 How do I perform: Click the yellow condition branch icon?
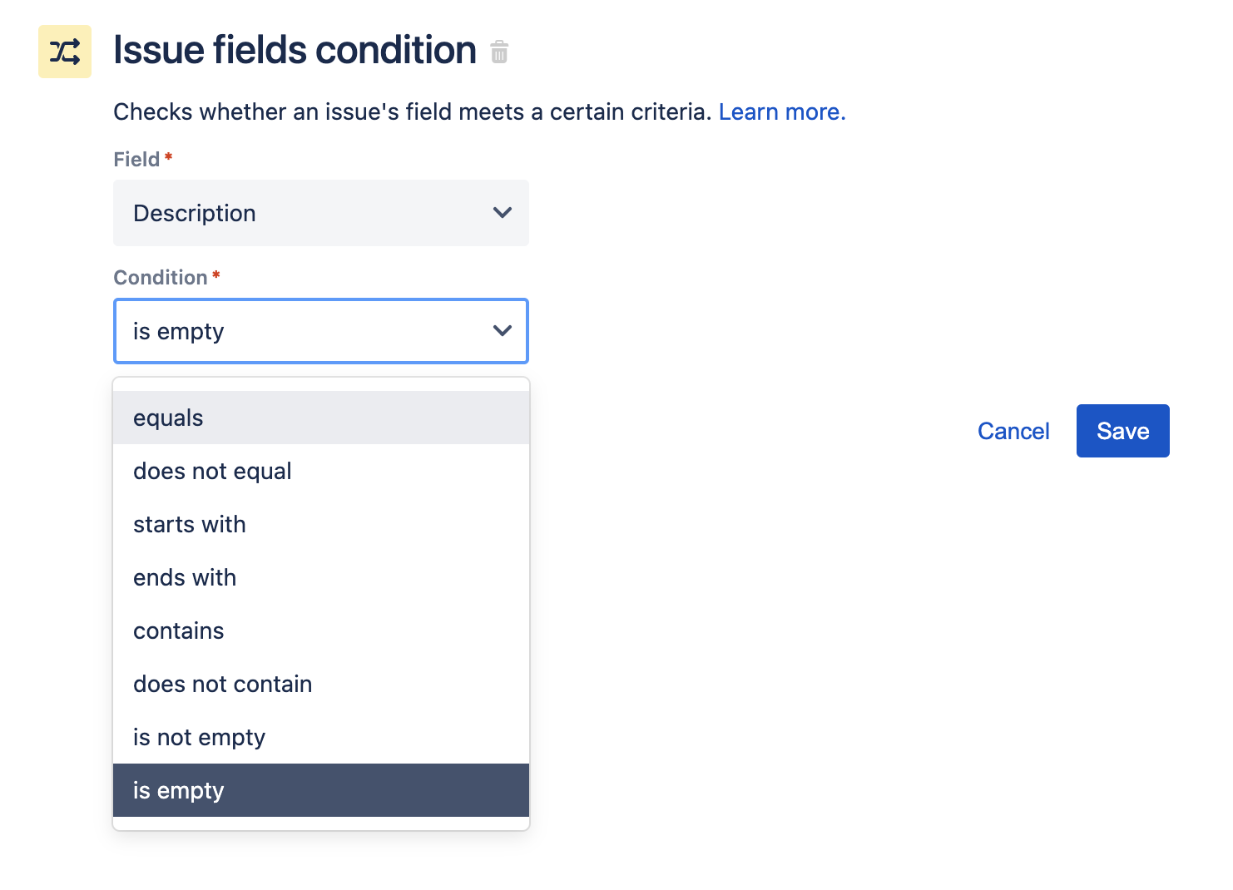point(65,52)
